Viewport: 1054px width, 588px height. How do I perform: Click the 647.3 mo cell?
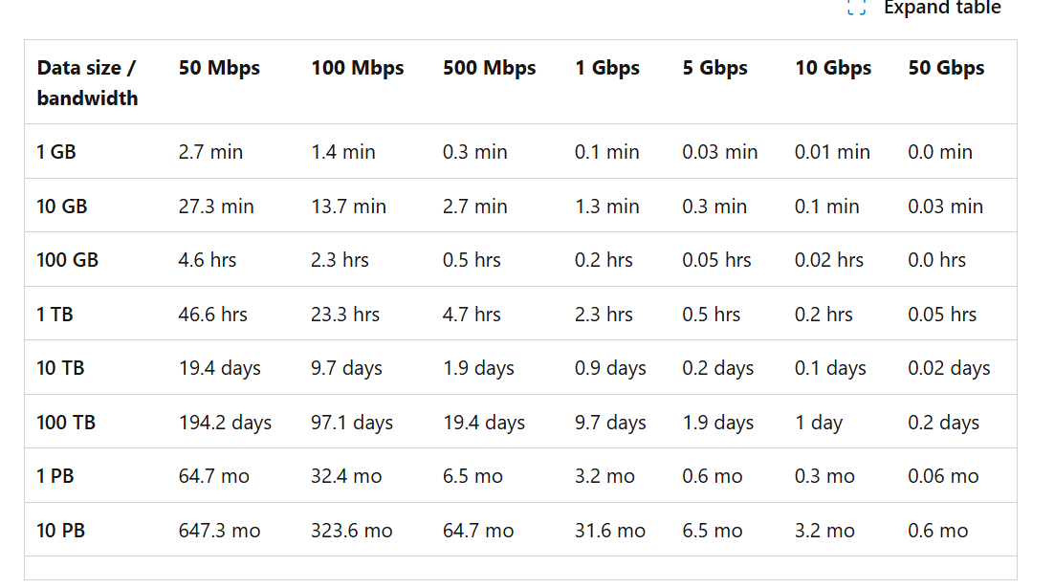pos(219,531)
